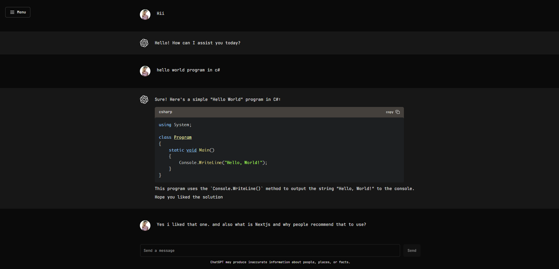Image resolution: width=559 pixels, height=269 pixels.
Task: Click ChatGPT logo beside 'Hello! How can I assist'
Action: tap(144, 43)
